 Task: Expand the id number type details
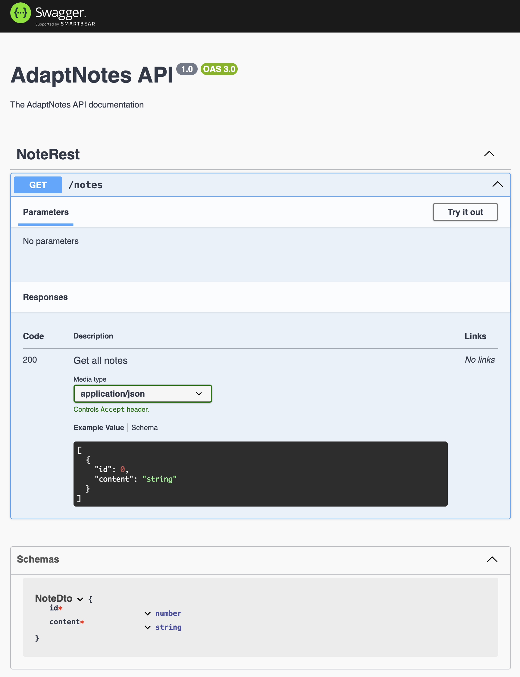[148, 613]
